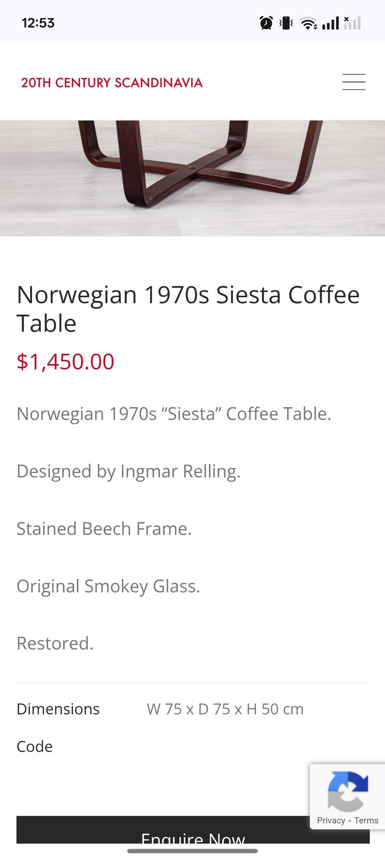Image resolution: width=385 pixels, height=861 pixels.
Task: Open the reCAPTCHA Privacy link
Action: coord(331,820)
